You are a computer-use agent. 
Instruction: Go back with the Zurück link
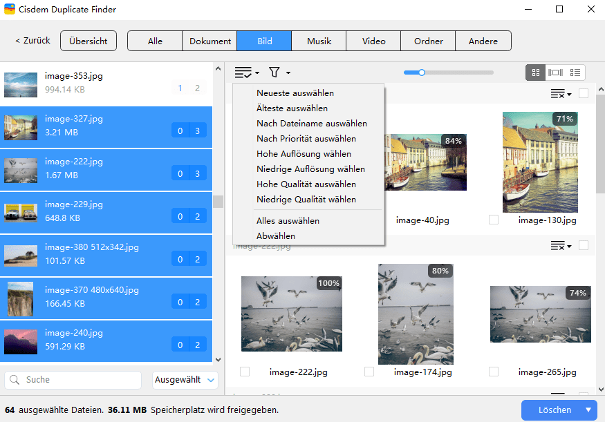[x=32, y=41]
